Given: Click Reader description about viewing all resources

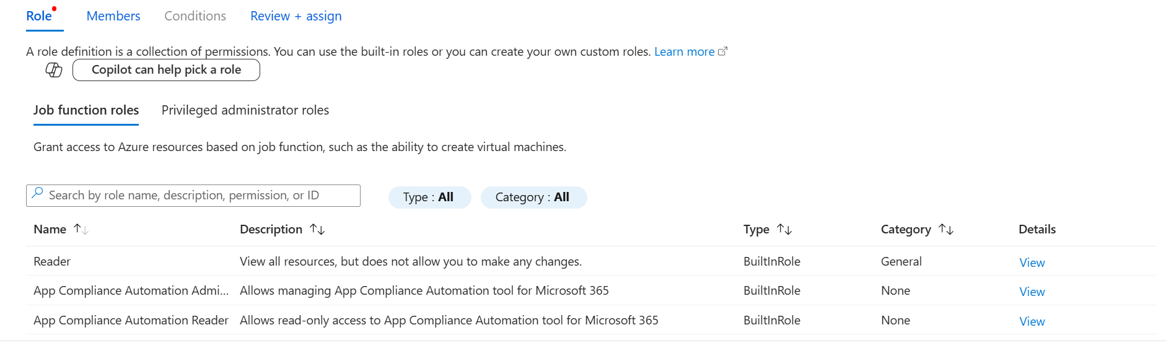Looking at the screenshot, I should [x=411, y=261].
